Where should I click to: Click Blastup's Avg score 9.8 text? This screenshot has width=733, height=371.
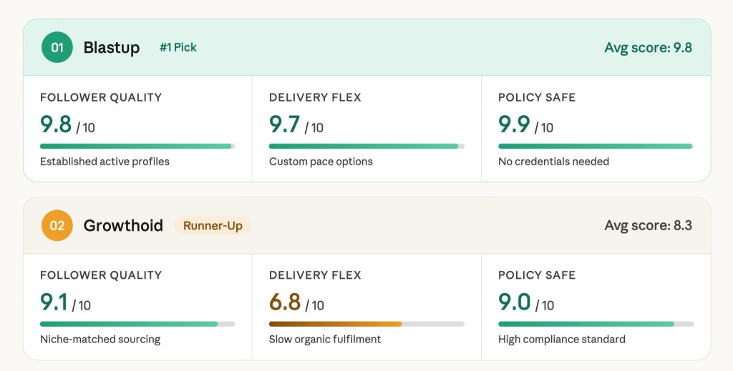coord(648,48)
